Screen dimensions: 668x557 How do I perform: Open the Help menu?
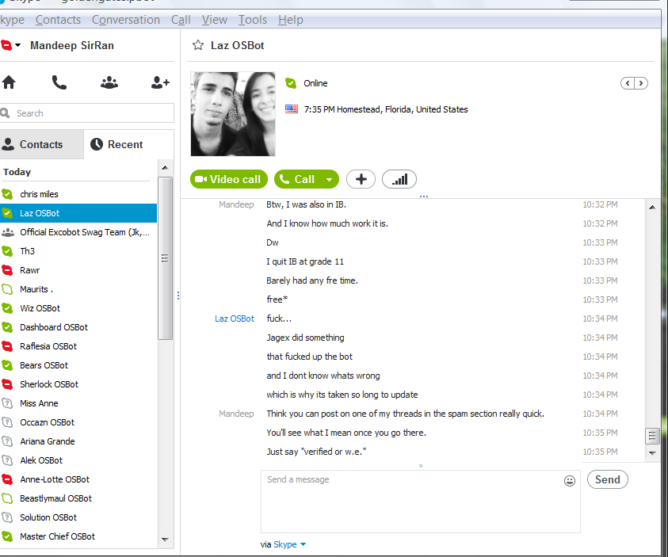[291, 20]
